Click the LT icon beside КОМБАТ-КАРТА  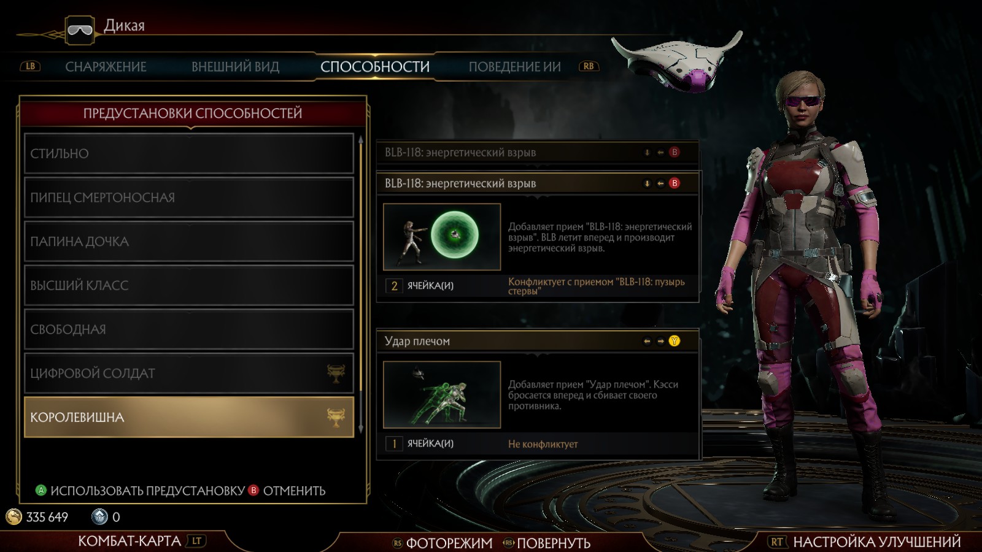pyautogui.click(x=196, y=541)
